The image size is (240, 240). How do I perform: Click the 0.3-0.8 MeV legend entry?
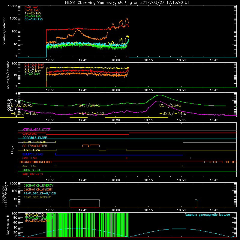pos(34,67)
